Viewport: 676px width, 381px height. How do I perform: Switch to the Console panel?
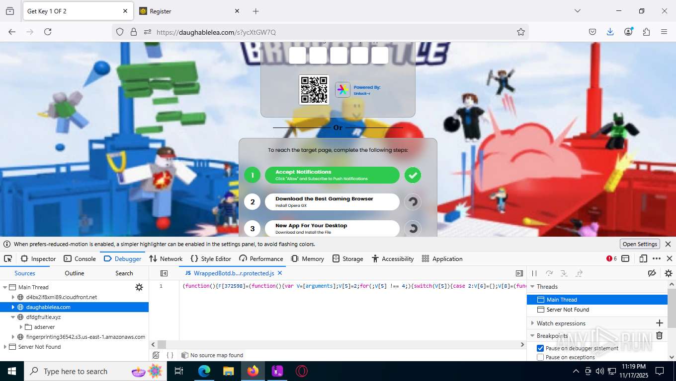coord(80,258)
